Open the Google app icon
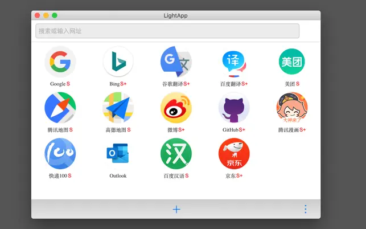 point(60,62)
